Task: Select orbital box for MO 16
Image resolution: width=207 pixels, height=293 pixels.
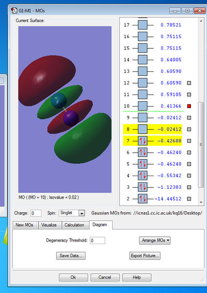Action: tap(143, 36)
